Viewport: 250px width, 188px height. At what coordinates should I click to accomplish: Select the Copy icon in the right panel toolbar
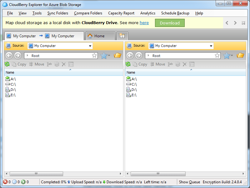tap(136, 64)
